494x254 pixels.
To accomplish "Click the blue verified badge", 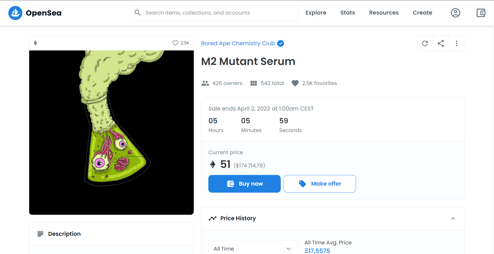I will (281, 43).
